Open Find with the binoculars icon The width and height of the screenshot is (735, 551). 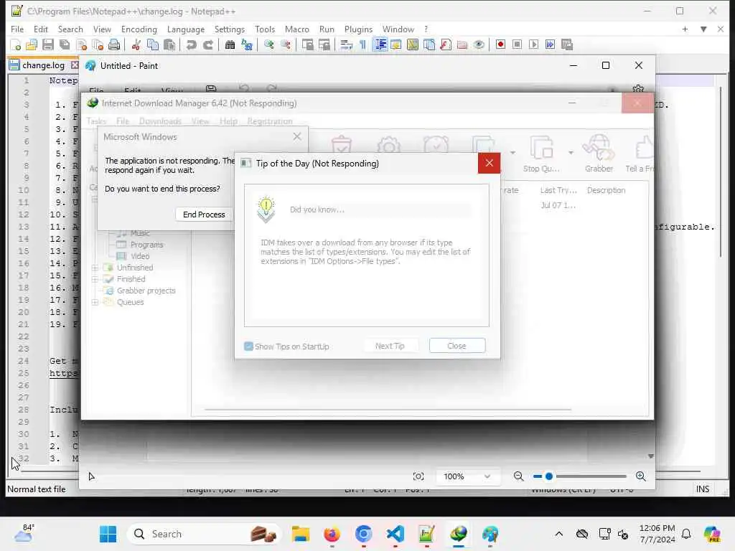tap(230, 45)
